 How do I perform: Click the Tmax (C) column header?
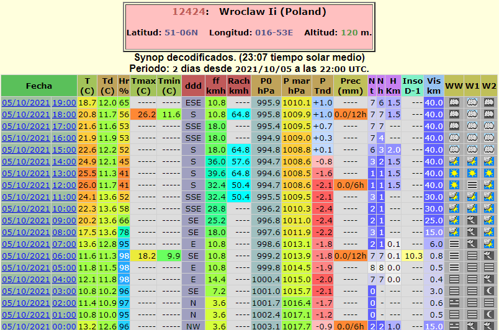click(143, 86)
